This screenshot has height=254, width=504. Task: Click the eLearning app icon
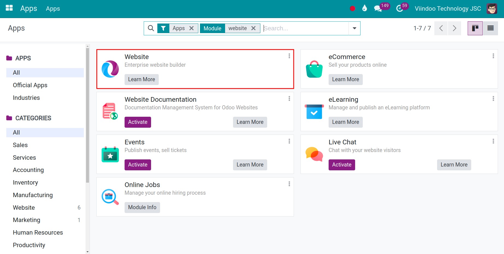point(314,112)
